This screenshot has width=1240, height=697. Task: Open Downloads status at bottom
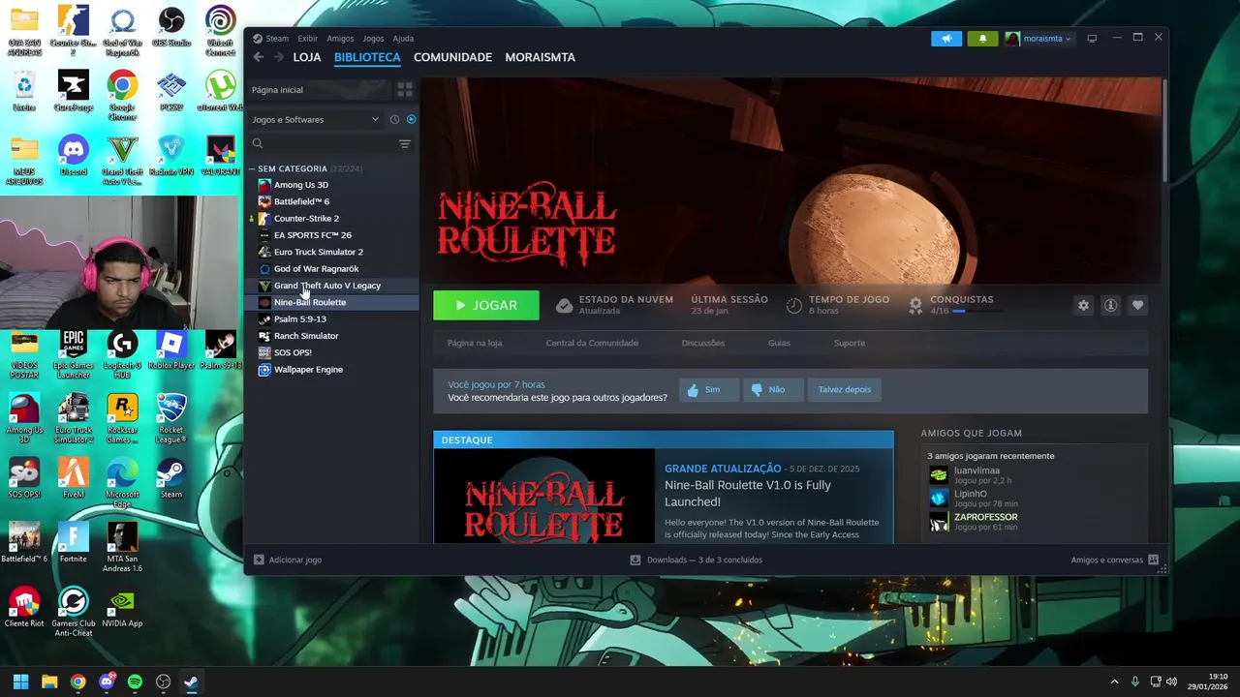696,560
